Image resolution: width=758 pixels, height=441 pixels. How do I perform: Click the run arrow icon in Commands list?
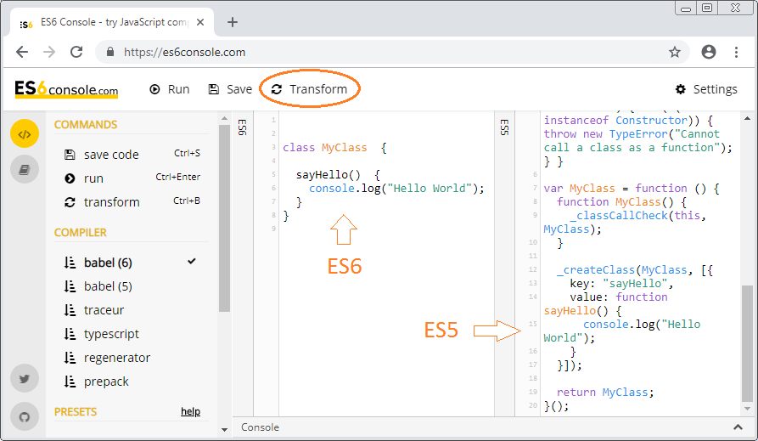(70, 178)
